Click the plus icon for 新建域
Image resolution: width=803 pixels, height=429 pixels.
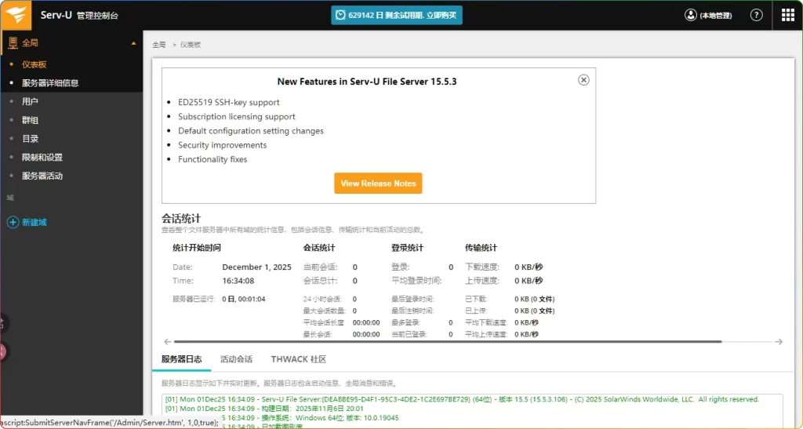pyautogui.click(x=13, y=222)
